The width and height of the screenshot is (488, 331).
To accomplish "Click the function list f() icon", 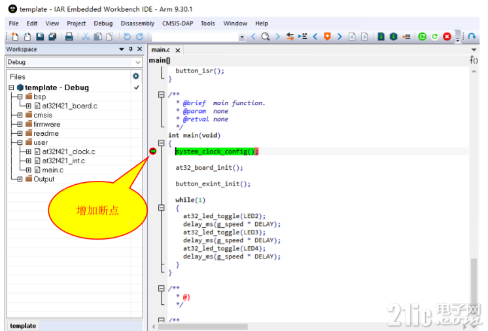I will [x=474, y=59].
